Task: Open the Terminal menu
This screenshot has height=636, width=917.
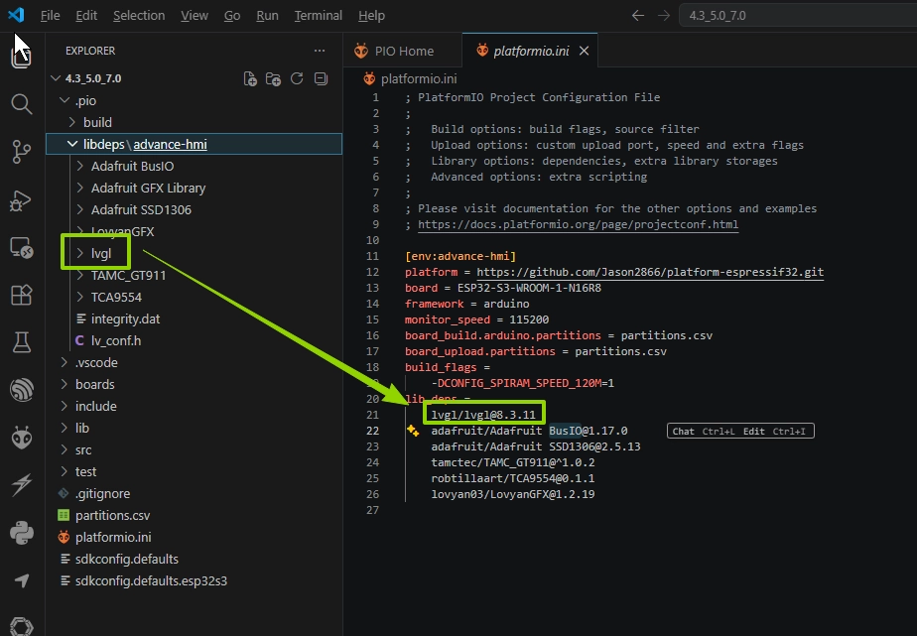Action: tap(318, 15)
